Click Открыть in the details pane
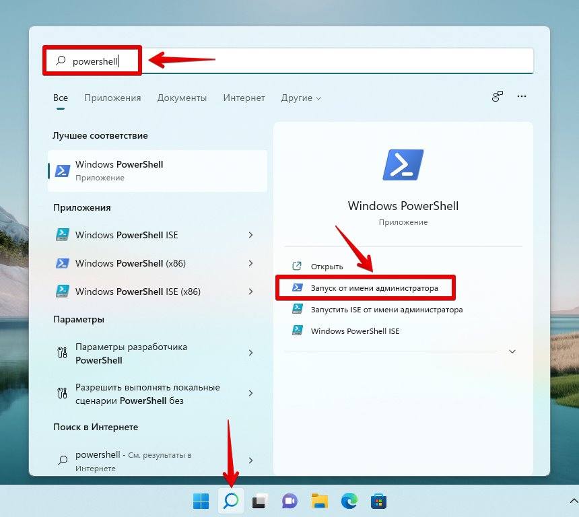Image resolution: width=579 pixels, height=517 pixels. [x=327, y=267]
